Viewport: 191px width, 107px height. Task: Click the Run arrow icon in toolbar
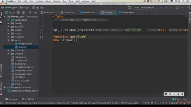[x=161, y=7]
